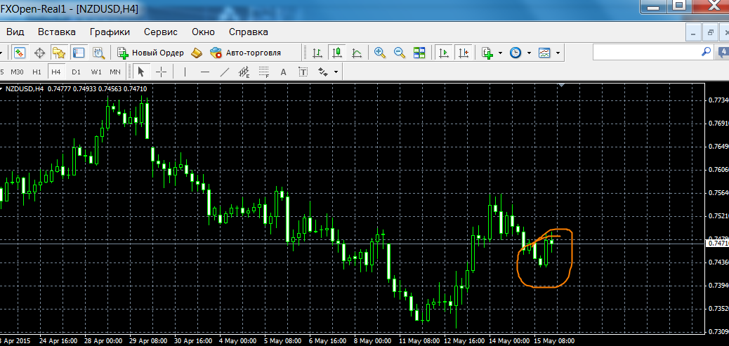Open the Справка menu
Image resolution: width=729 pixels, height=346 pixels.
click(249, 32)
